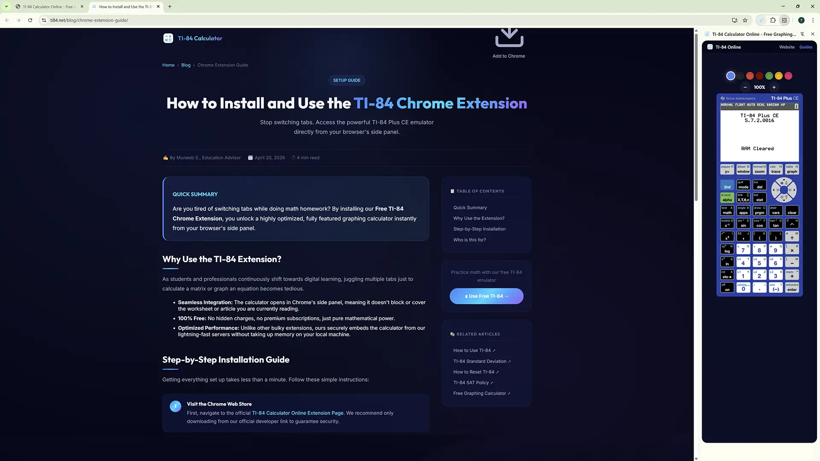
Task: Switch to the TI-84 Calculator Online tab
Action: click(x=50, y=6)
